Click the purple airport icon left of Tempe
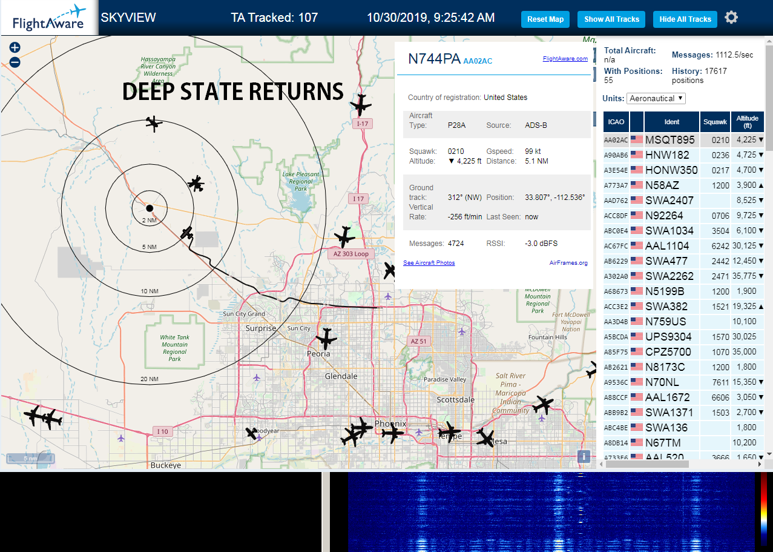This screenshot has width=773, height=552. tap(419, 432)
